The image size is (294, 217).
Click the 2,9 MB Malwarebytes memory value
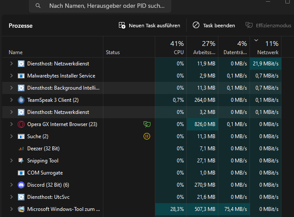[208, 76]
